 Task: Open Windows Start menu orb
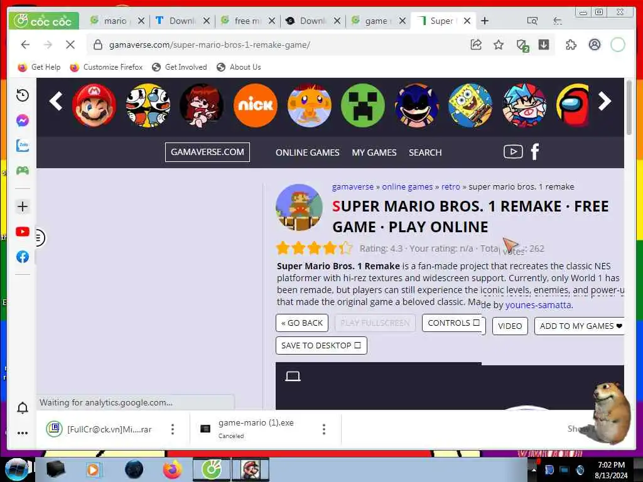pyautogui.click(x=16, y=469)
